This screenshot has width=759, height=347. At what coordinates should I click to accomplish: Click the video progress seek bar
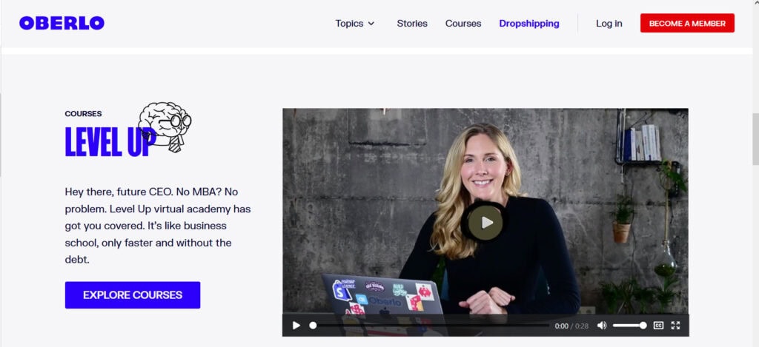(430, 326)
